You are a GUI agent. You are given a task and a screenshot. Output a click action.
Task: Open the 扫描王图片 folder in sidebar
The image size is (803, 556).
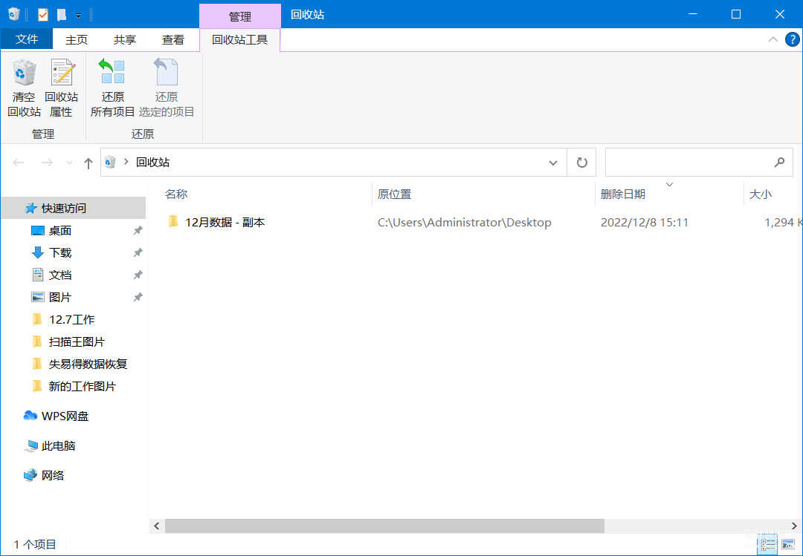pyautogui.click(x=77, y=341)
